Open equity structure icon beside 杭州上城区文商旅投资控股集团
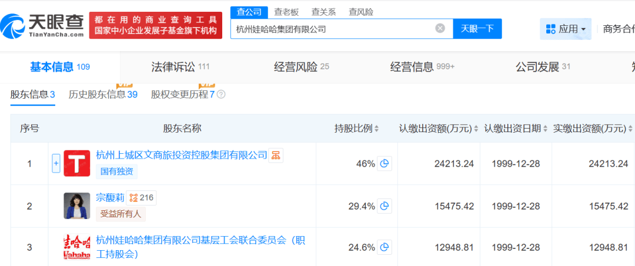The width and height of the screenshot is (635, 266). pyautogui.click(x=276, y=156)
